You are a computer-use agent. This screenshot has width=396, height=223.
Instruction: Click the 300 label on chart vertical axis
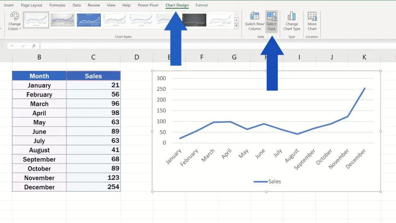[161, 78]
